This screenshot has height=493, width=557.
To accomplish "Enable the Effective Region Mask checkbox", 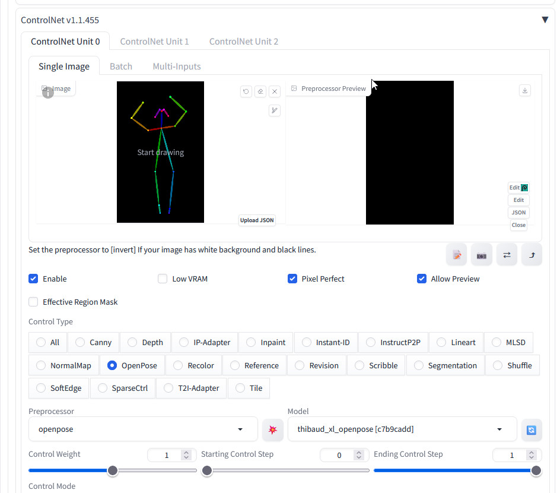I will click(33, 302).
